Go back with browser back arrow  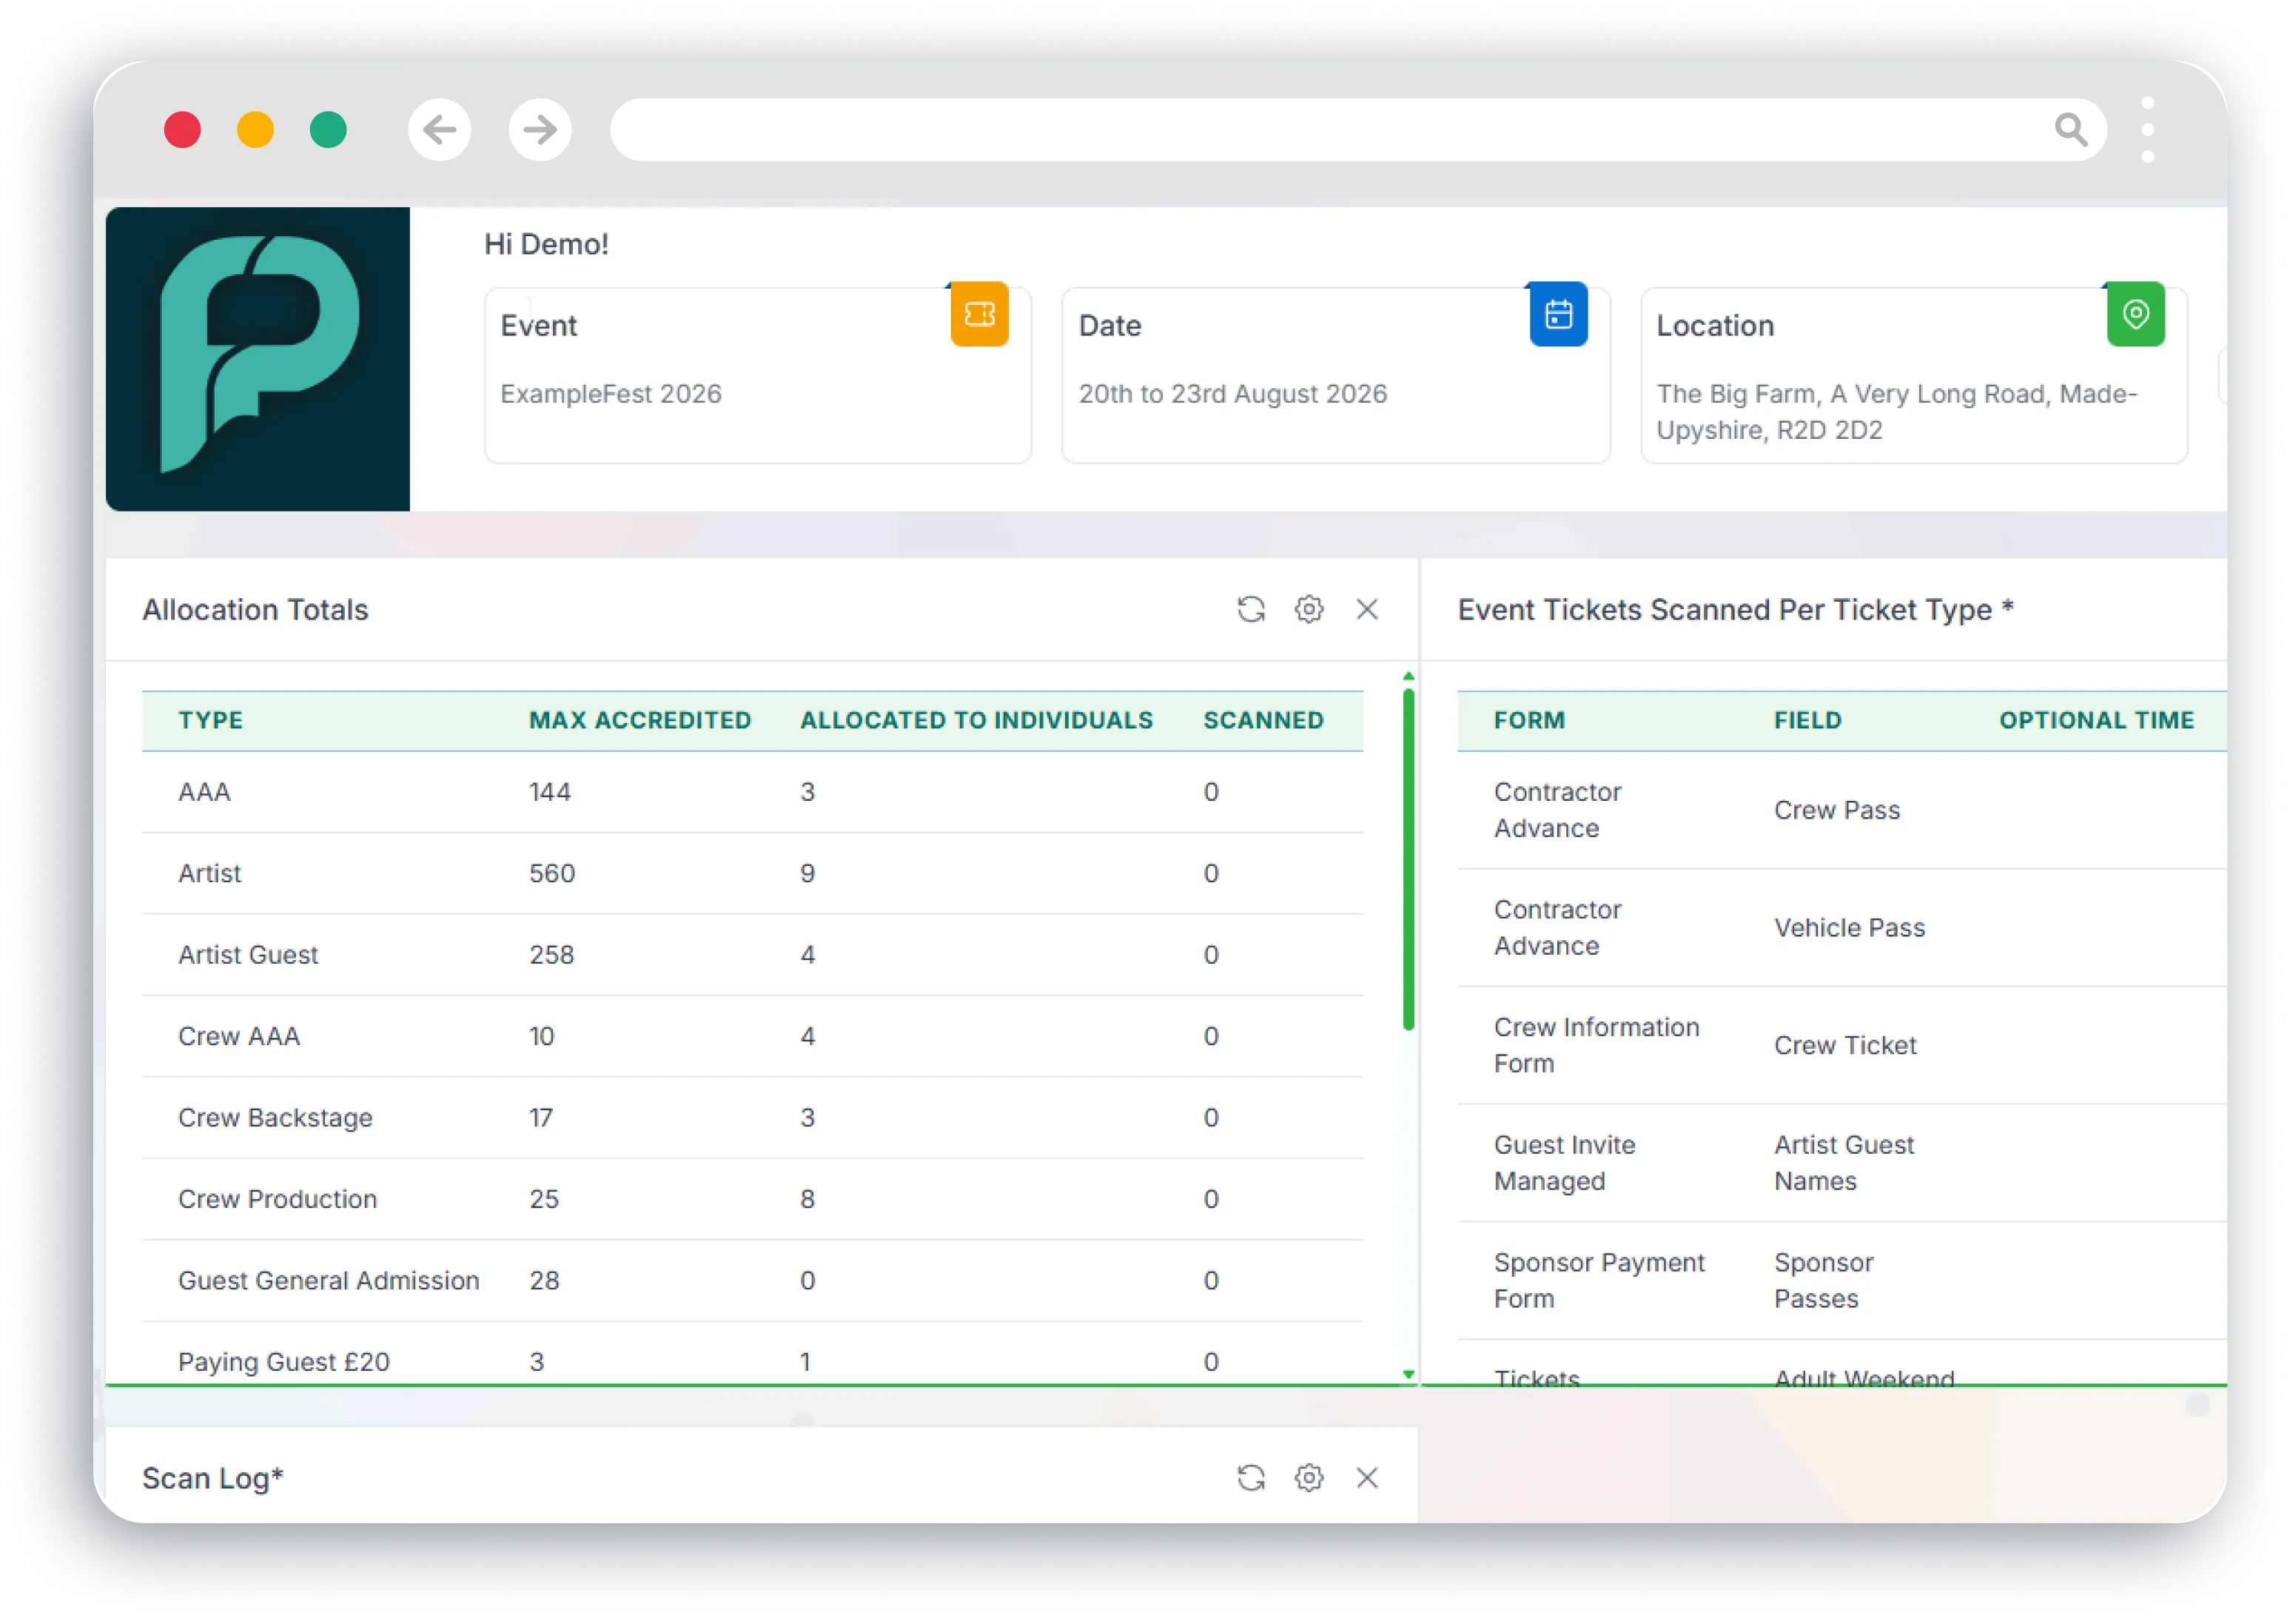[440, 130]
